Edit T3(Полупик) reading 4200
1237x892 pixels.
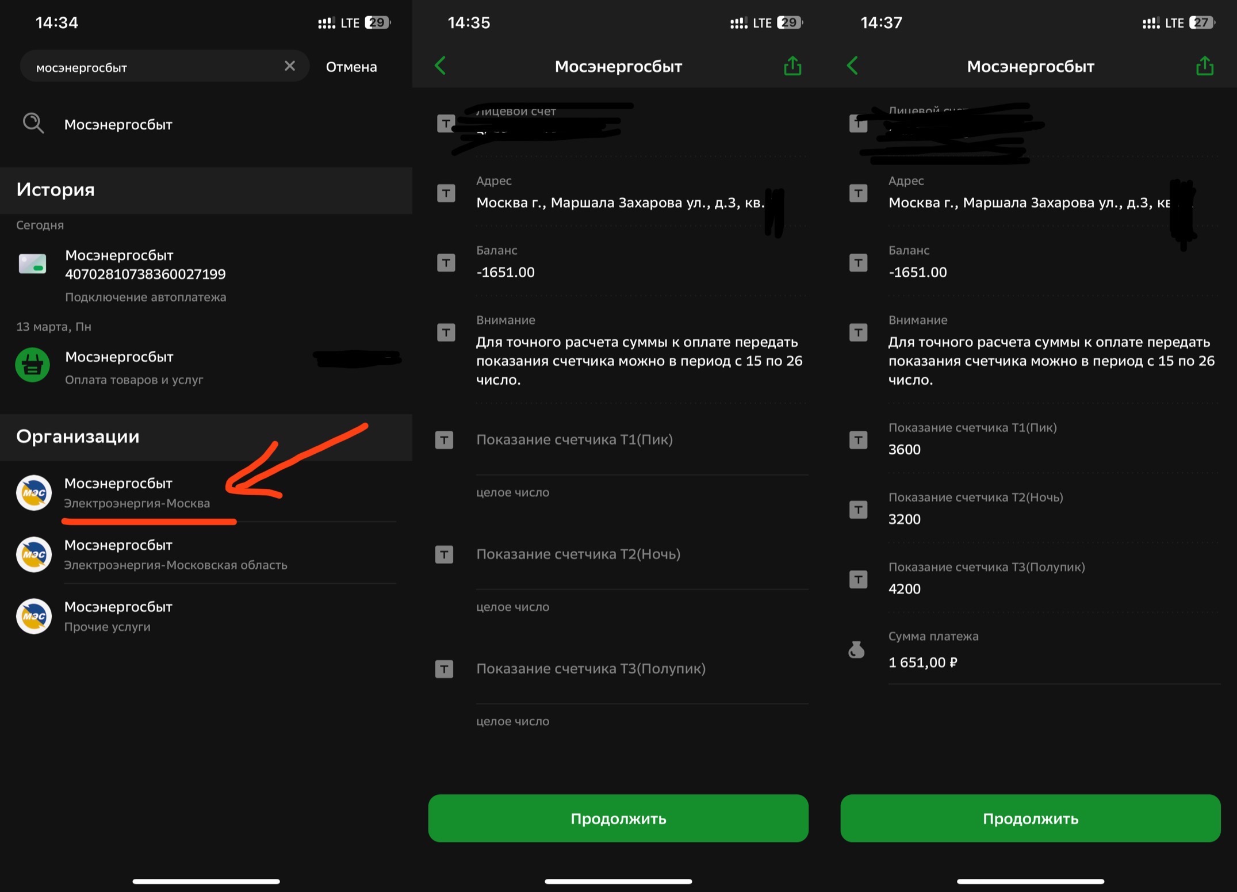[905, 588]
